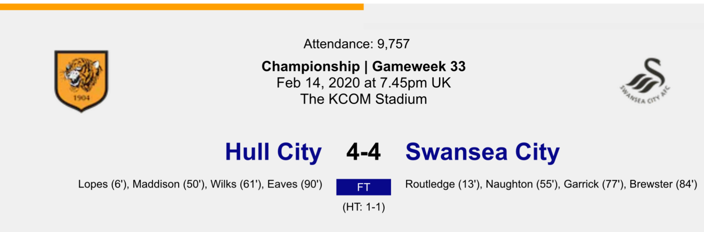Select goalscorer Routledge (13')
Image resolution: width=704 pixels, height=232 pixels.
pyautogui.click(x=443, y=185)
